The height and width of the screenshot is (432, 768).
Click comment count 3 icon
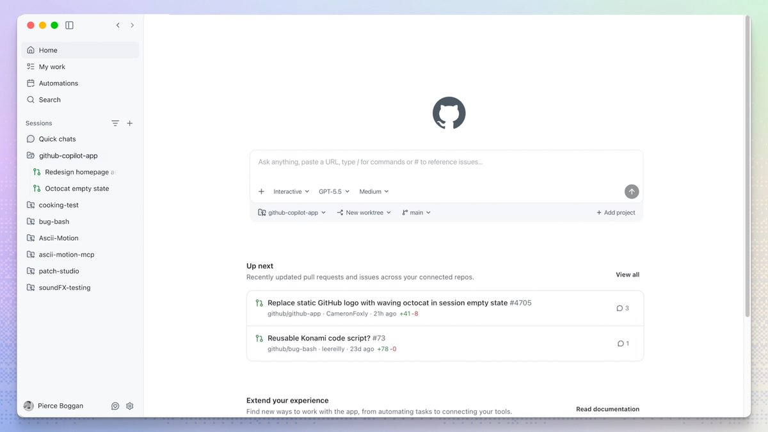tap(623, 308)
